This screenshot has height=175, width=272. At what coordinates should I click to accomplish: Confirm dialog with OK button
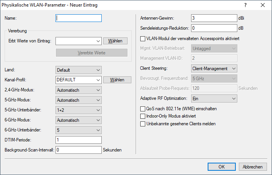point(222,167)
